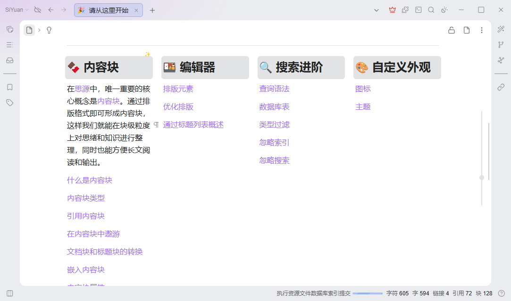Click the 字符 605 status count
This screenshot has width=511, height=301.
tap(397, 293)
